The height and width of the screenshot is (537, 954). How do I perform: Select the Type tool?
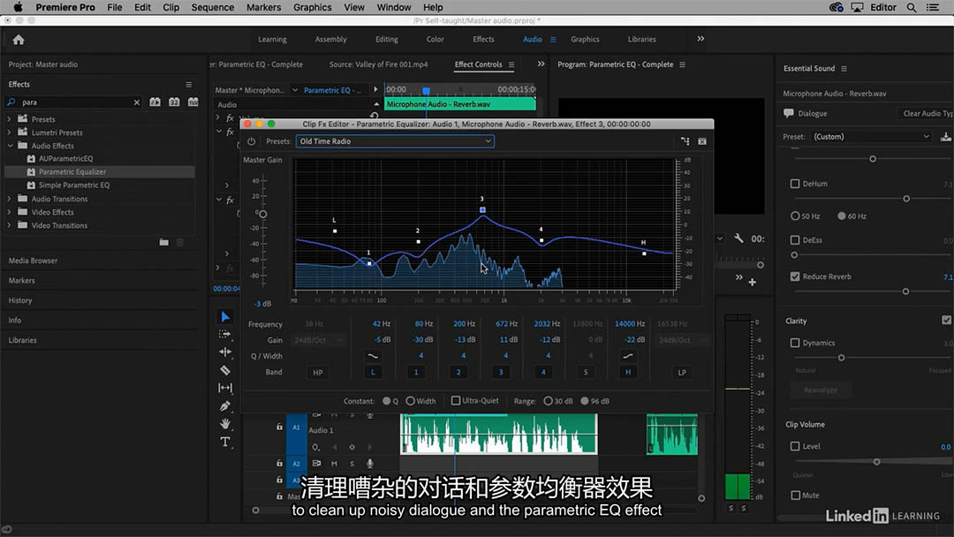point(225,442)
